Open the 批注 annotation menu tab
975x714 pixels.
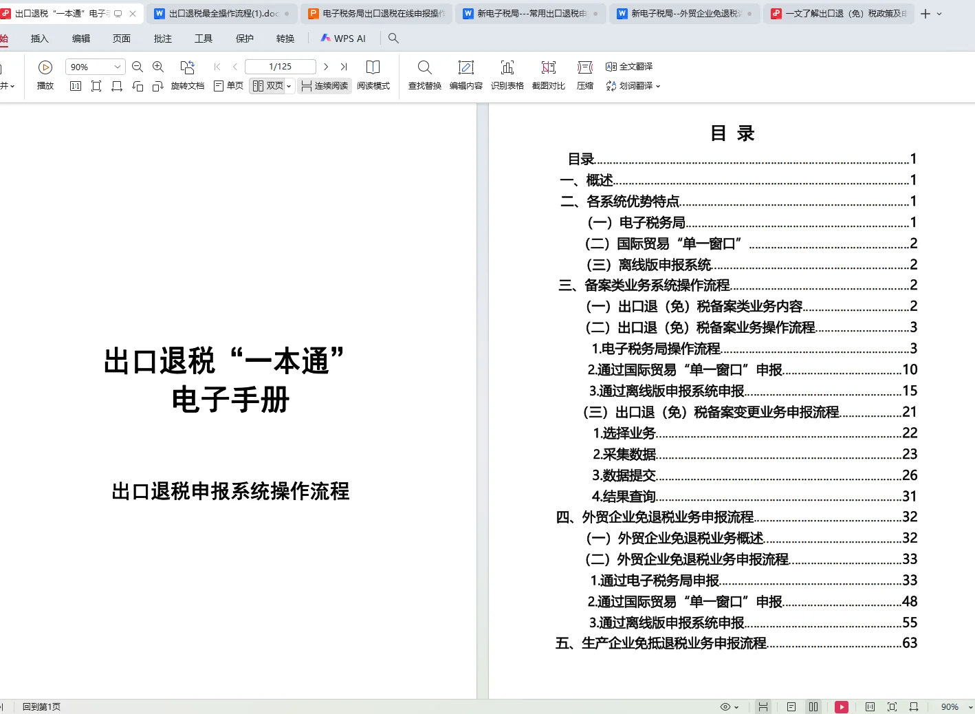coord(162,39)
